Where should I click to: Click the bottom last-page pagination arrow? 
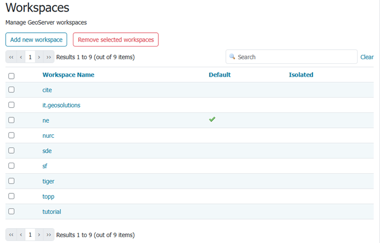pyautogui.click(x=49, y=235)
